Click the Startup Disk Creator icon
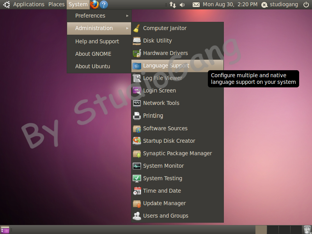 click(137, 141)
